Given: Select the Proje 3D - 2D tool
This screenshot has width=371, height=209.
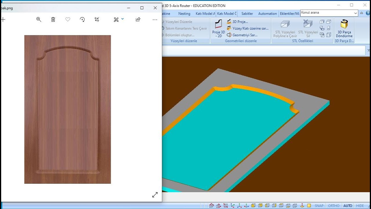Looking at the screenshot, I should pos(219,28).
